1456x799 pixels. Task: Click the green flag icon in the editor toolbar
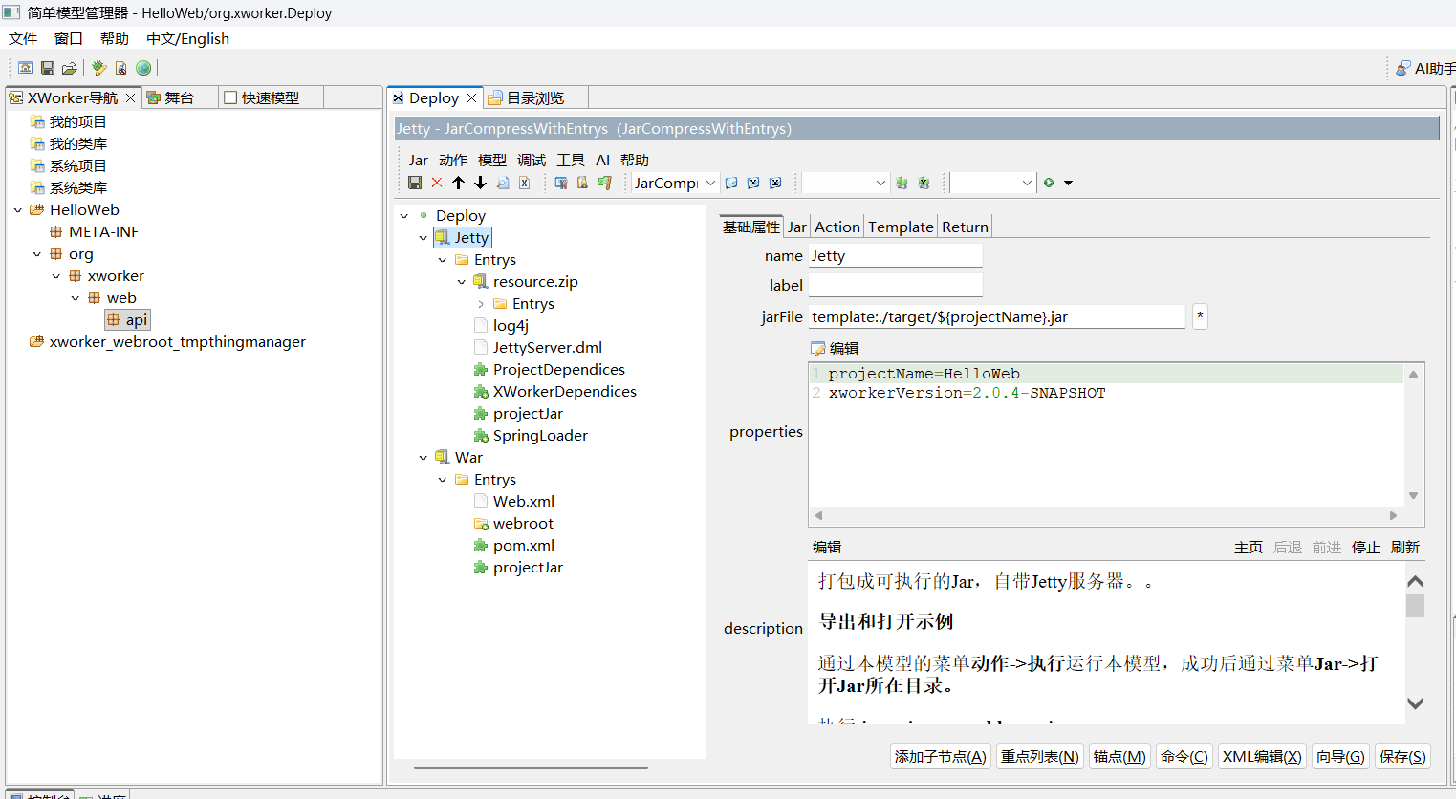coord(604,183)
